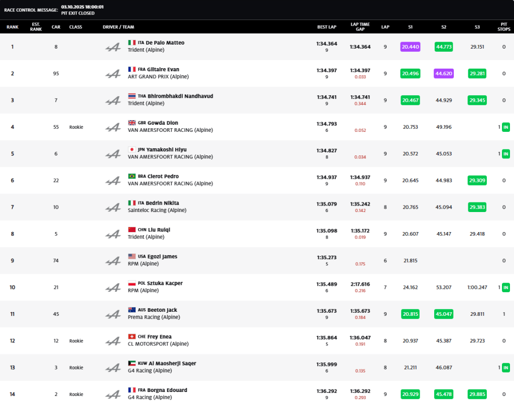Click the Alpine logo in Sztuka Kacper's row
Viewport: 514px width, 404px height.
[x=113, y=288]
